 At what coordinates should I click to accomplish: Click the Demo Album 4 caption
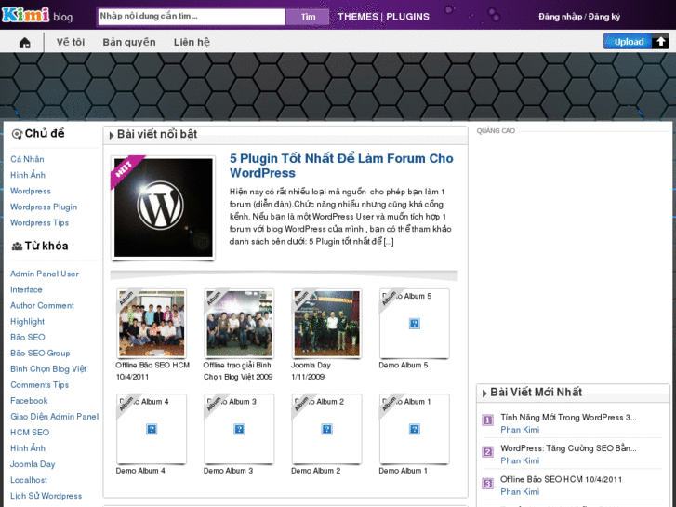coord(140,471)
